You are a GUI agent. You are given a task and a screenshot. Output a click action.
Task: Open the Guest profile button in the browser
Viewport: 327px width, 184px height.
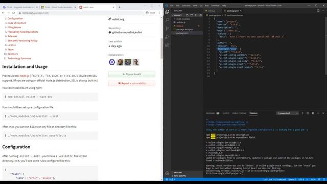(150, 13)
